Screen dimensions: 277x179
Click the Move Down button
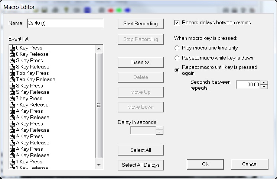coord(141,107)
